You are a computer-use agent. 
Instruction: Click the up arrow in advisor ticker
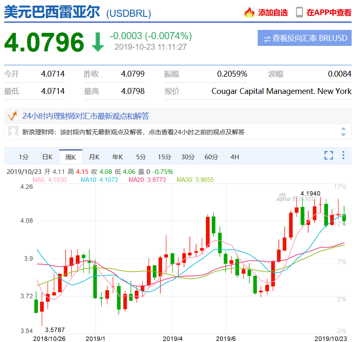[343, 128]
